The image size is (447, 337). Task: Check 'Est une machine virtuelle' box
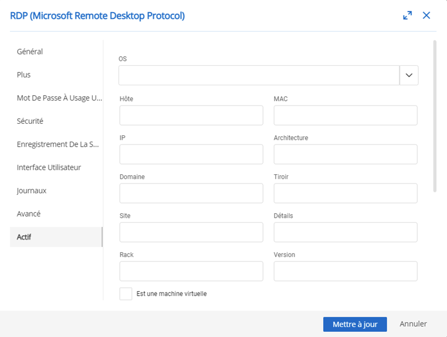(126, 293)
